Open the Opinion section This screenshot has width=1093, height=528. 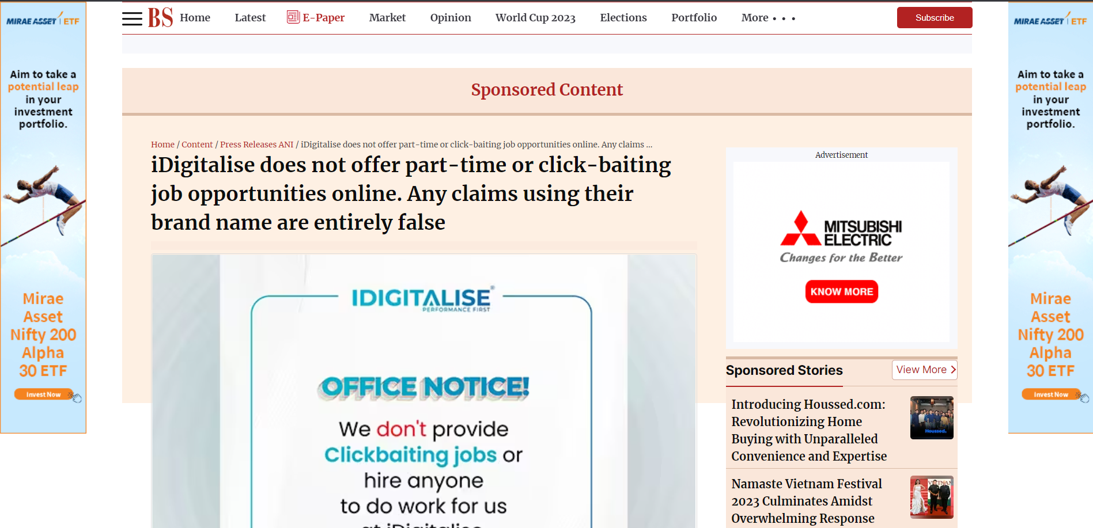451,18
